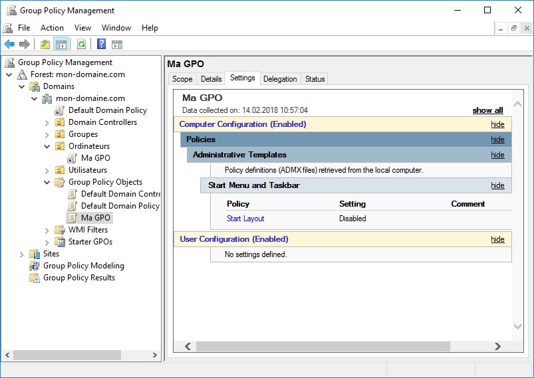534x378 pixels.
Task: Collapse the mon-domaine.com domain node
Action: (34, 98)
